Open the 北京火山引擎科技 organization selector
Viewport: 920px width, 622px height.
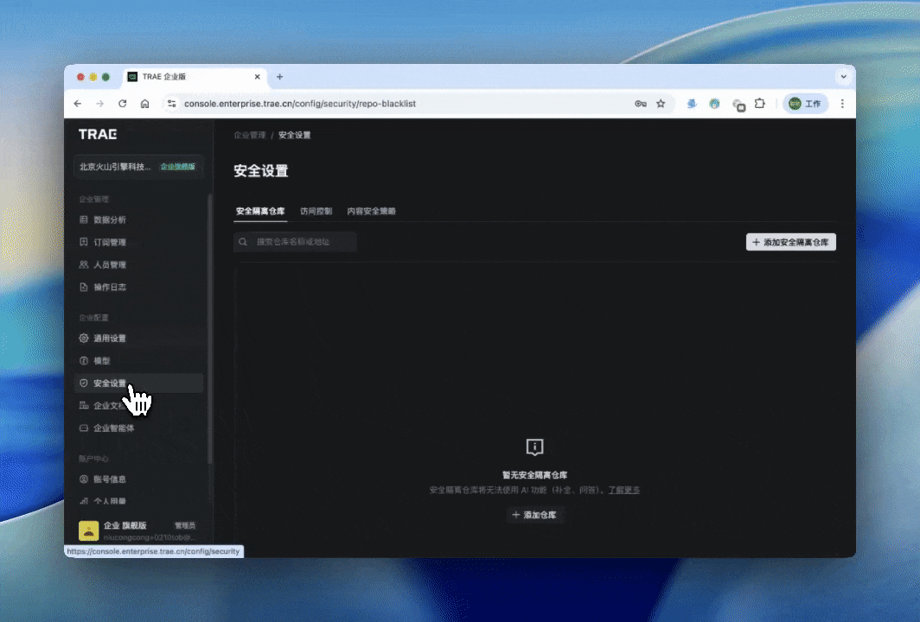click(x=138, y=167)
